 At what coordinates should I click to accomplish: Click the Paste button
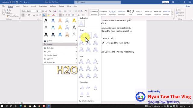(x=4, y=13)
